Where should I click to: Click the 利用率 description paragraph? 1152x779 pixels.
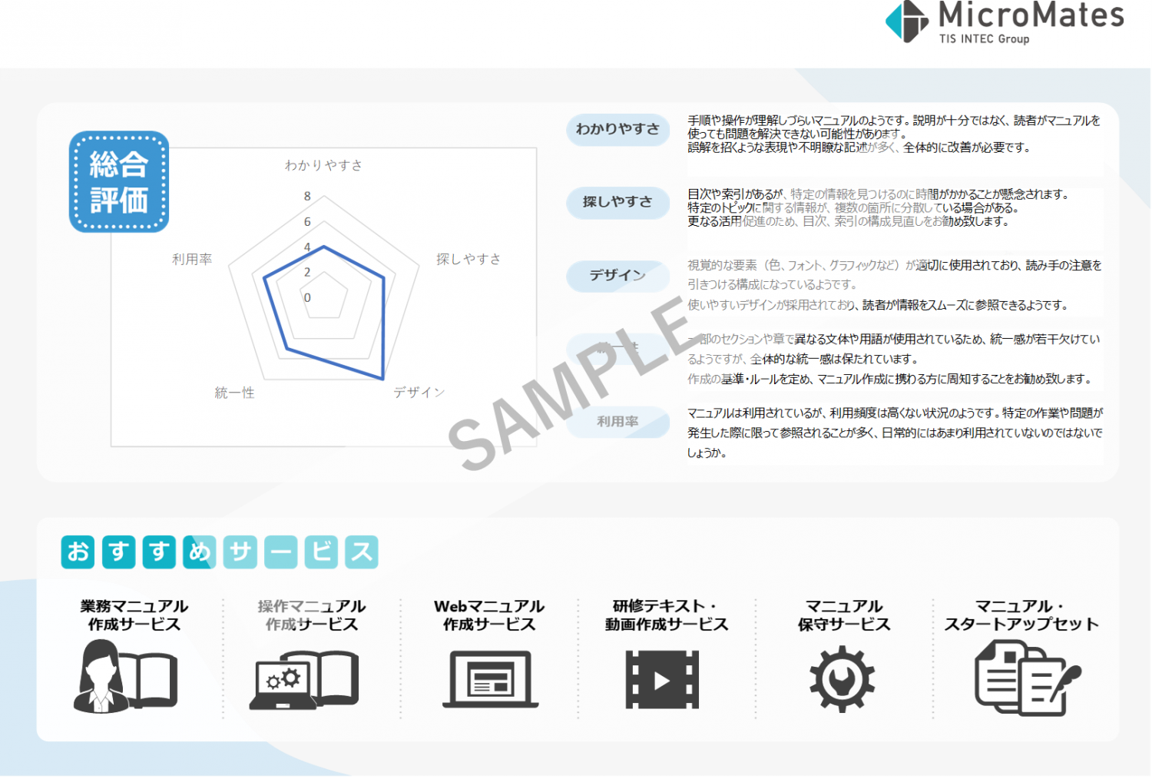coord(895,433)
